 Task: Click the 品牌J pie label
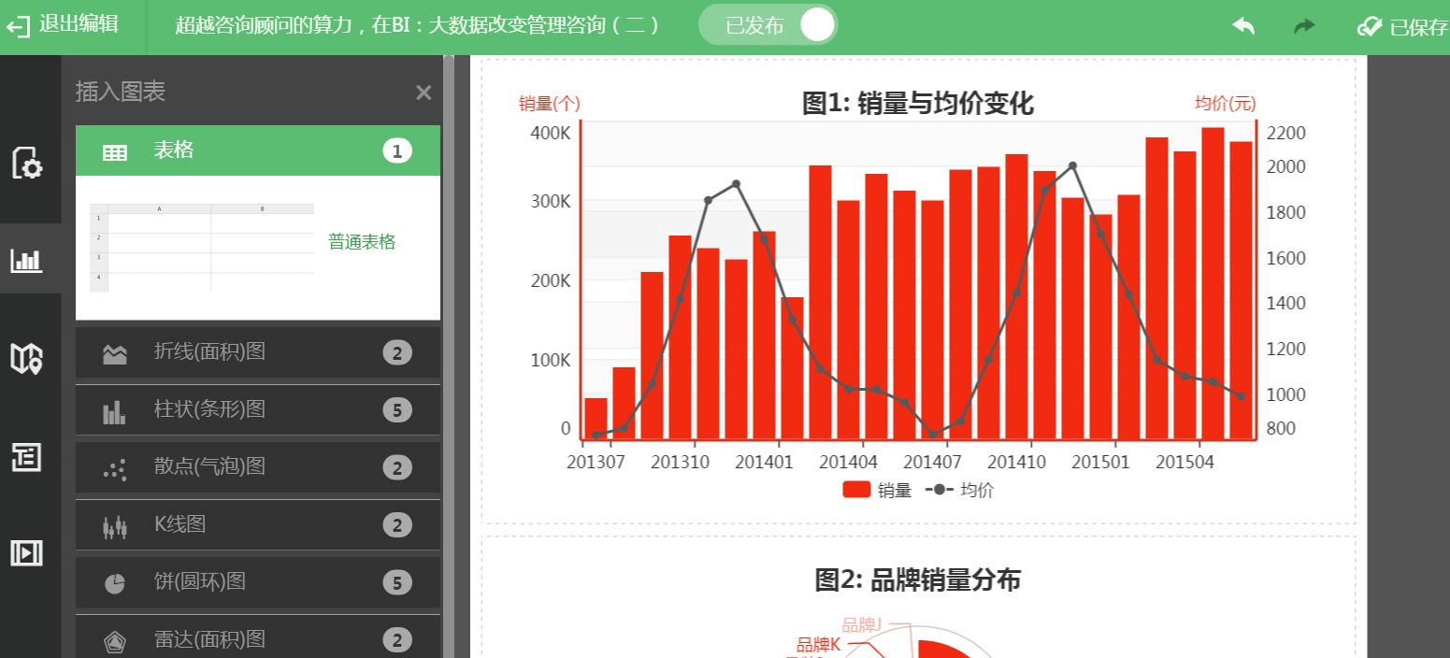[863, 624]
